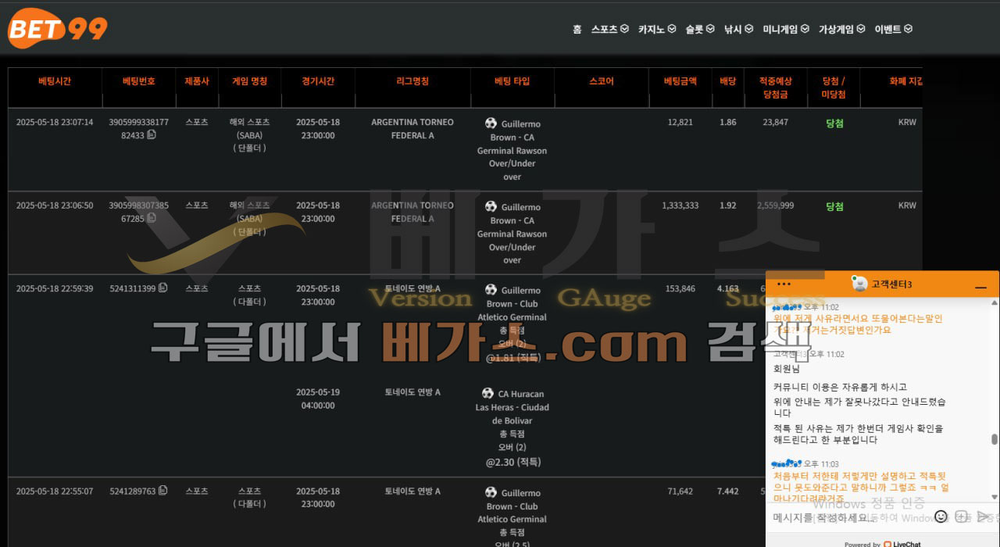Open the 가상게임 menu
Viewport: 1000px width, 547px height.
tap(841, 29)
